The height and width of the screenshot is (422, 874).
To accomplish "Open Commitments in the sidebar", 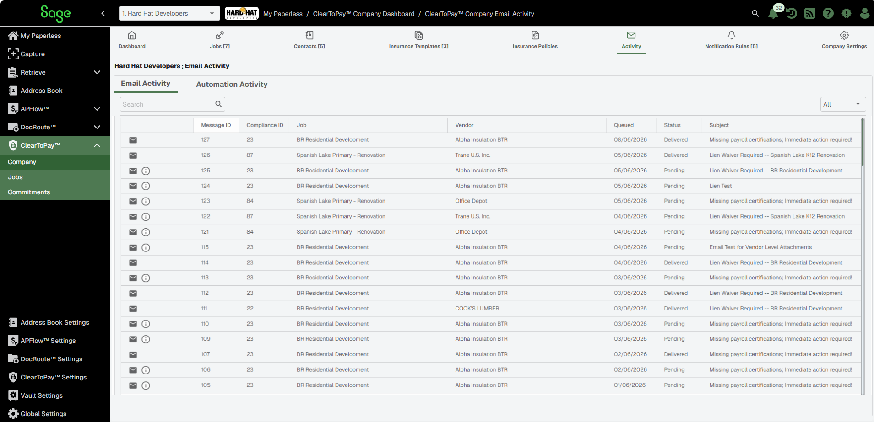I will point(29,192).
